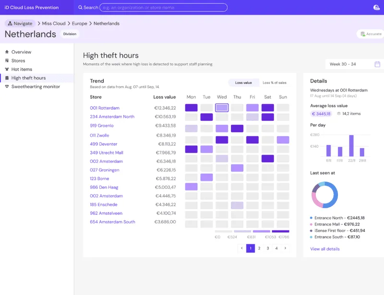Screen dimensions: 384x295
Task: Click the Accurate database status icon
Action: (363, 34)
